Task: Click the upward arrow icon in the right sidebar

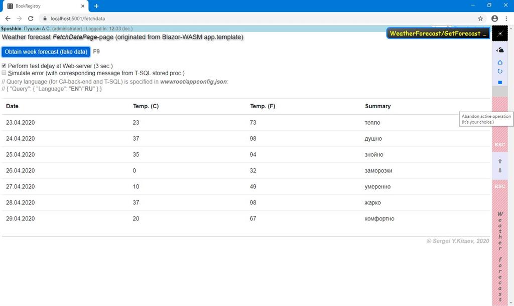Action: pyautogui.click(x=499, y=161)
